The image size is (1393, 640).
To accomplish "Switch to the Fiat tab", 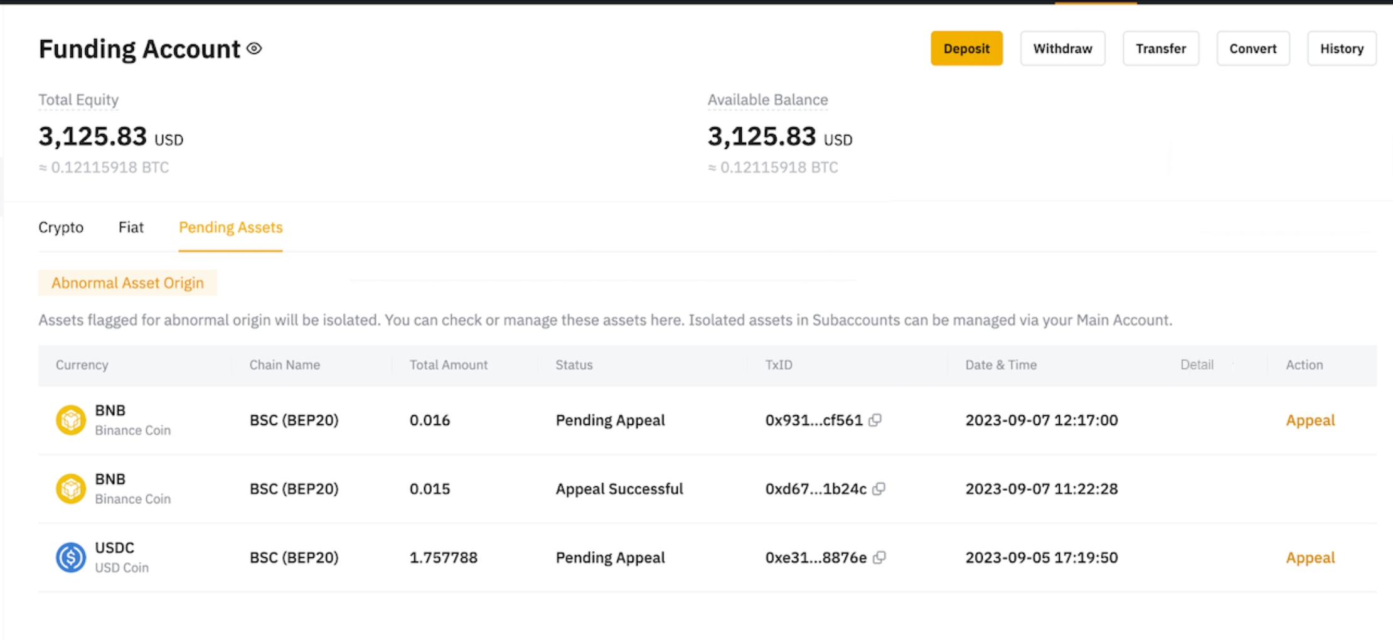I will (x=131, y=227).
